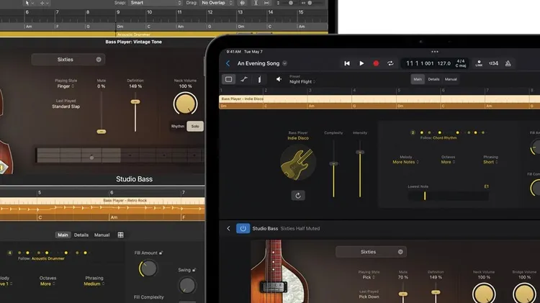
Task: Open the fretboard-style view icon on iPad
Action: coord(259,79)
